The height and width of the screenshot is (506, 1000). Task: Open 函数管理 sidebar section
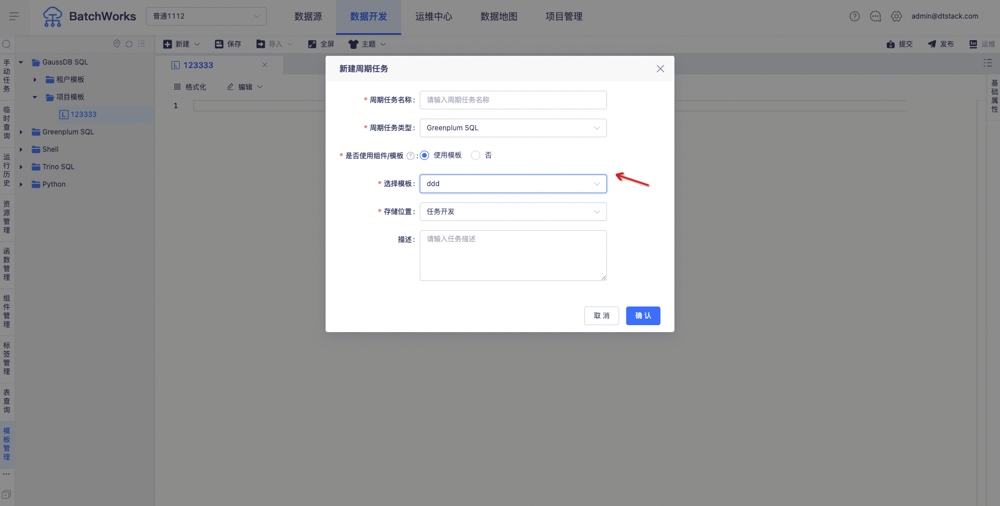[7, 264]
